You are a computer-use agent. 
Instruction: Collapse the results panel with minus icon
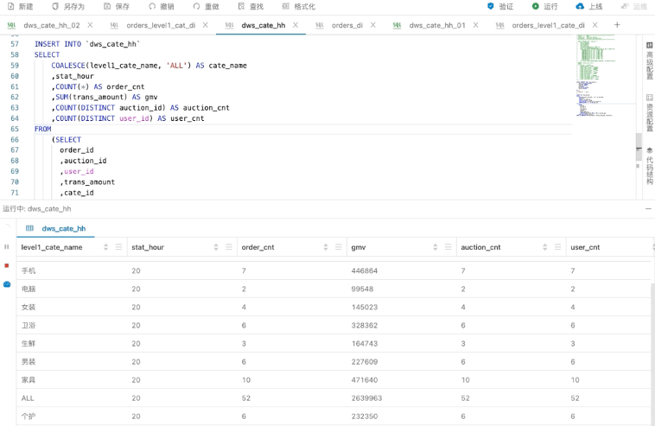648,208
